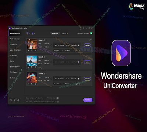This screenshot has height=132, width=147.
Task: Open the output folder icon
Action: [58, 102]
